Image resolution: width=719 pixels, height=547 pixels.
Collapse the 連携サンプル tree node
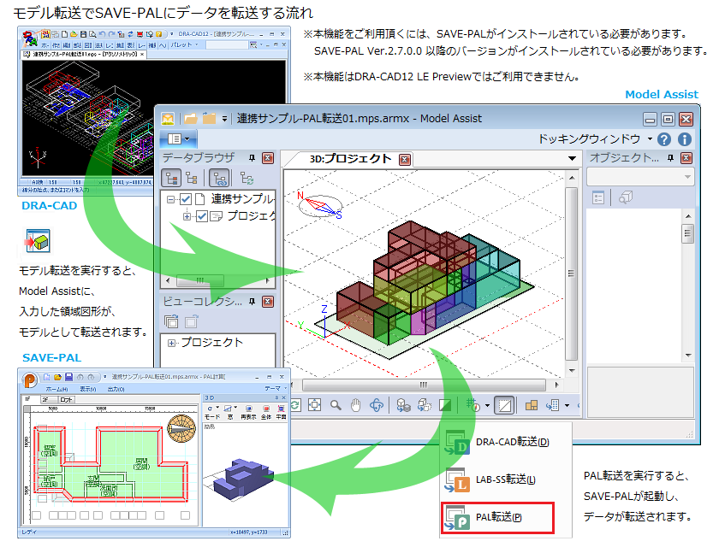(171, 199)
